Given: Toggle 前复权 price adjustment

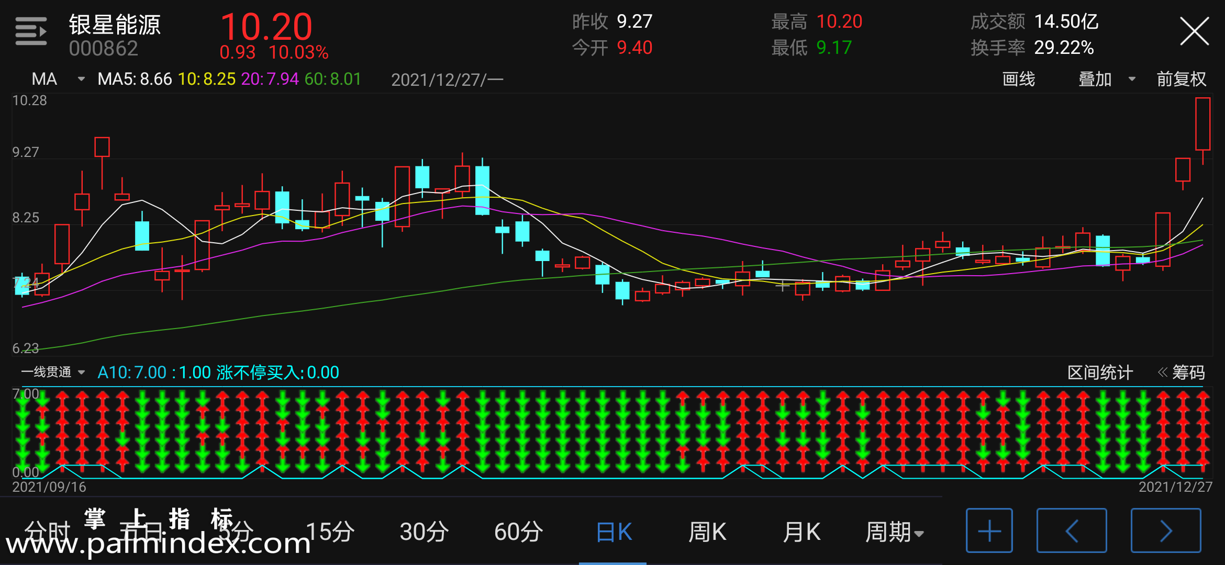Looking at the screenshot, I should point(1181,79).
